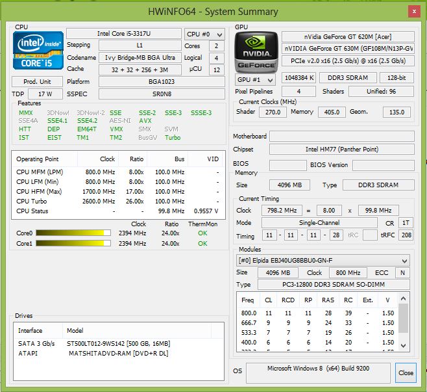Click scroll up arrow in memory timings table
427x392 pixels.
[x=403, y=298]
